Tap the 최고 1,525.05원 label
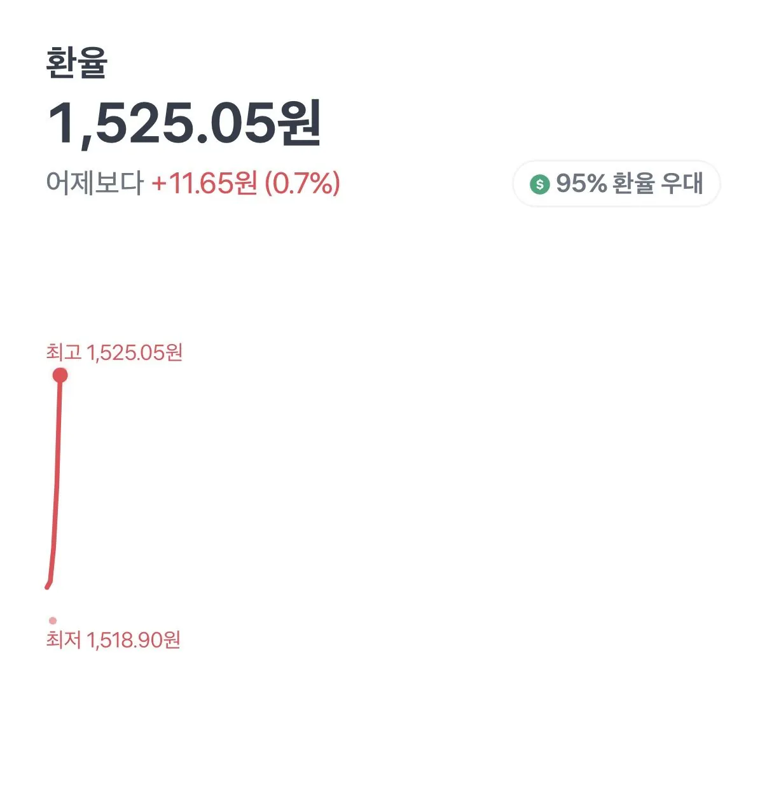 [x=114, y=352]
